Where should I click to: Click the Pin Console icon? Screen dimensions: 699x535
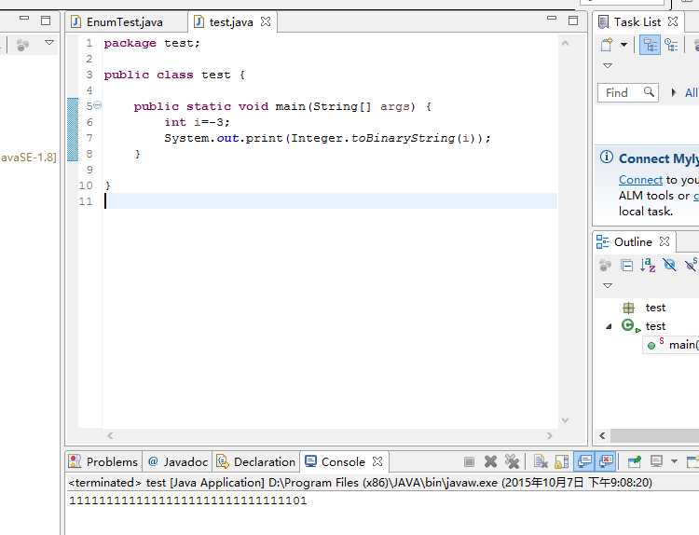click(634, 462)
